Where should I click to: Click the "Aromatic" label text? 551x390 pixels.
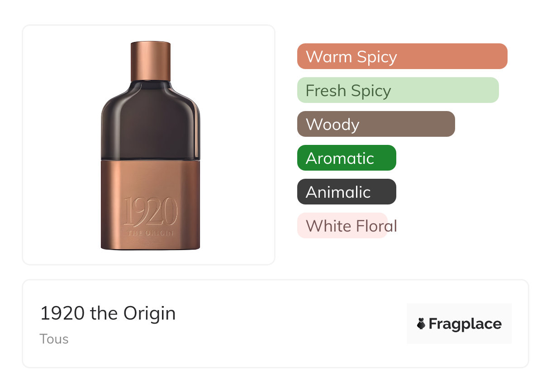pos(340,158)
